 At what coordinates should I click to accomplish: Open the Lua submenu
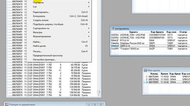tap(59, 6)
